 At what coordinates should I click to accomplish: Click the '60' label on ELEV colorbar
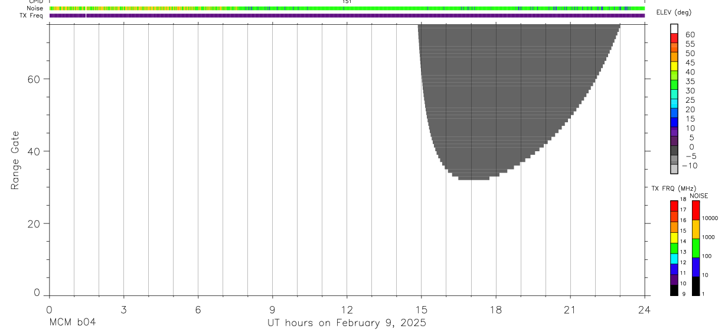point(690,35)
